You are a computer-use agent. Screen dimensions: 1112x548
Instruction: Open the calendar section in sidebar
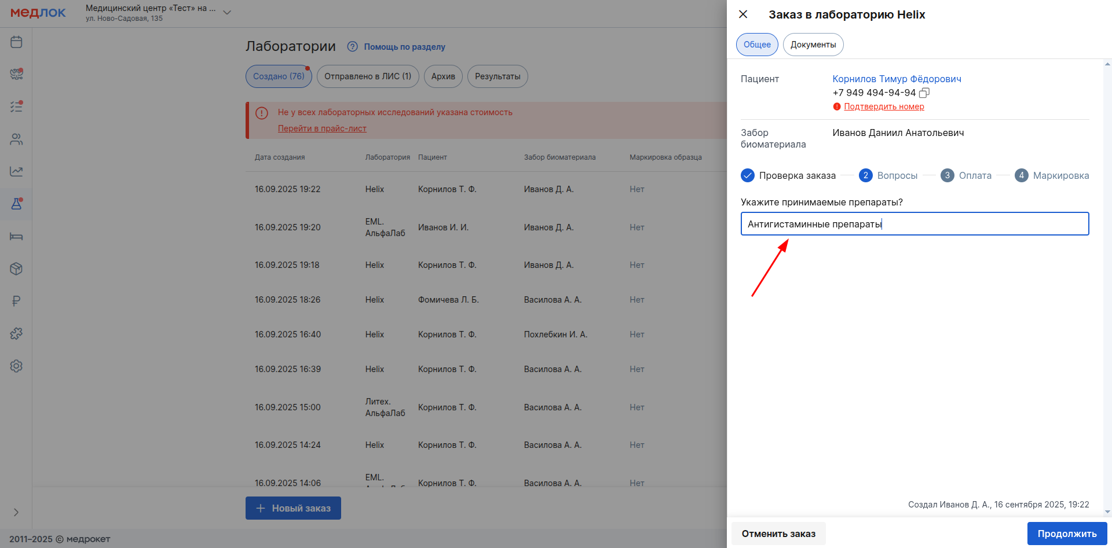click(x=16, y=42)
